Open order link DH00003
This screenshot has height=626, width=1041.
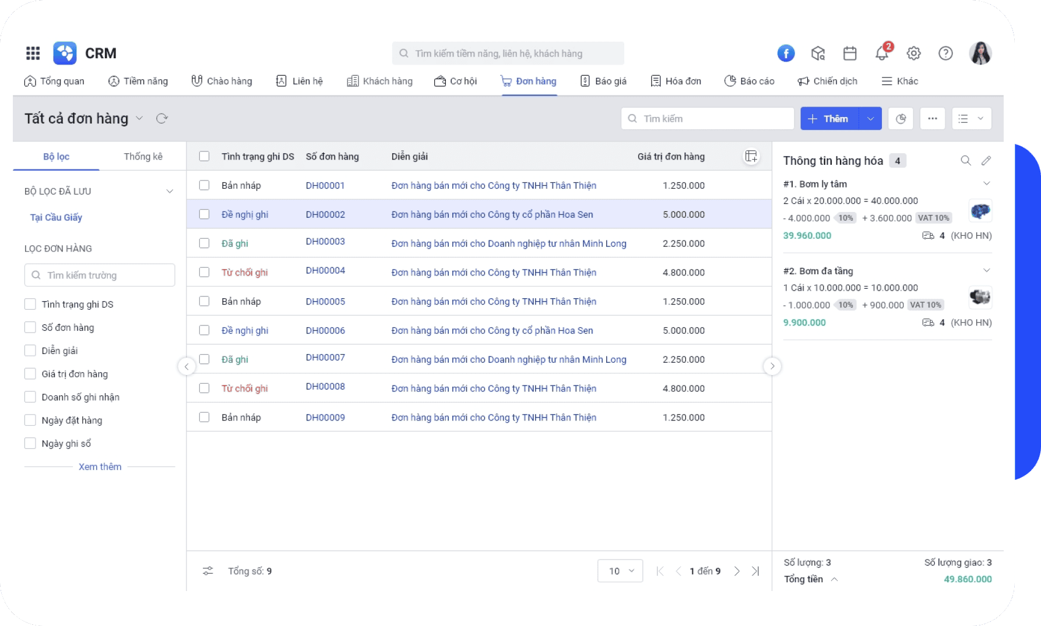point(325,242)
